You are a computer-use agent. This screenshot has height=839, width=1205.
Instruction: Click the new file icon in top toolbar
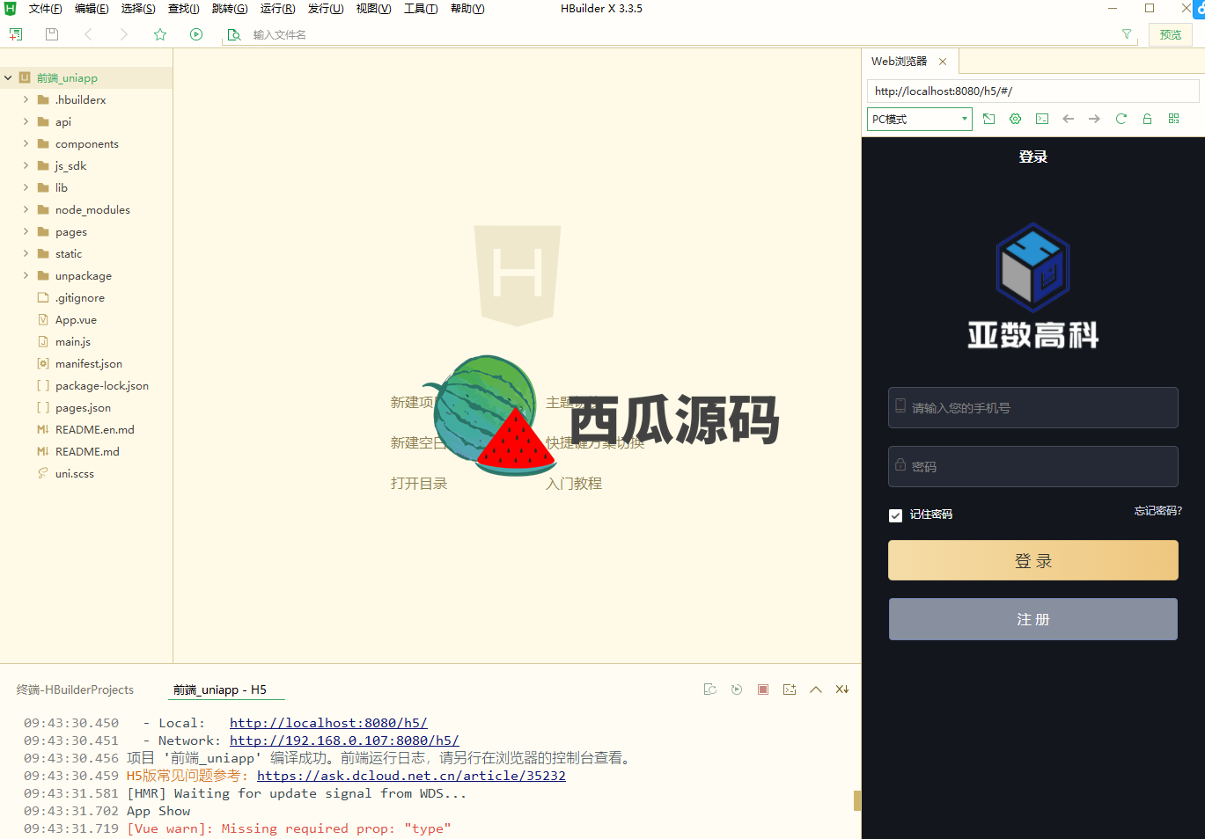tap(16, 34)
